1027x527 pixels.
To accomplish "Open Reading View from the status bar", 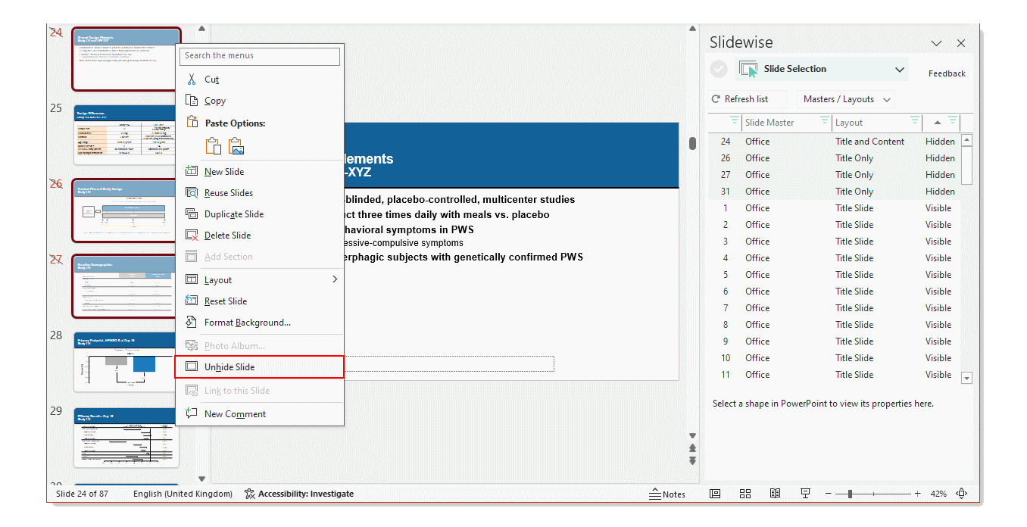I will click(775, 493).
